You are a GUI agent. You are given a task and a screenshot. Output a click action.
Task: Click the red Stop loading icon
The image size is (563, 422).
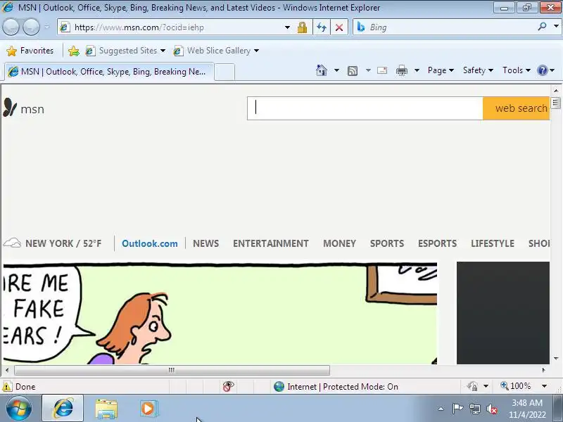tap(339, 27)
